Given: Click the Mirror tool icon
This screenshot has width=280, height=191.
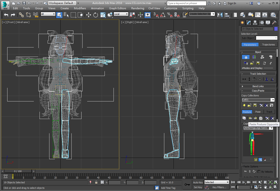Looking at the screenshot, I should point(220,15).
